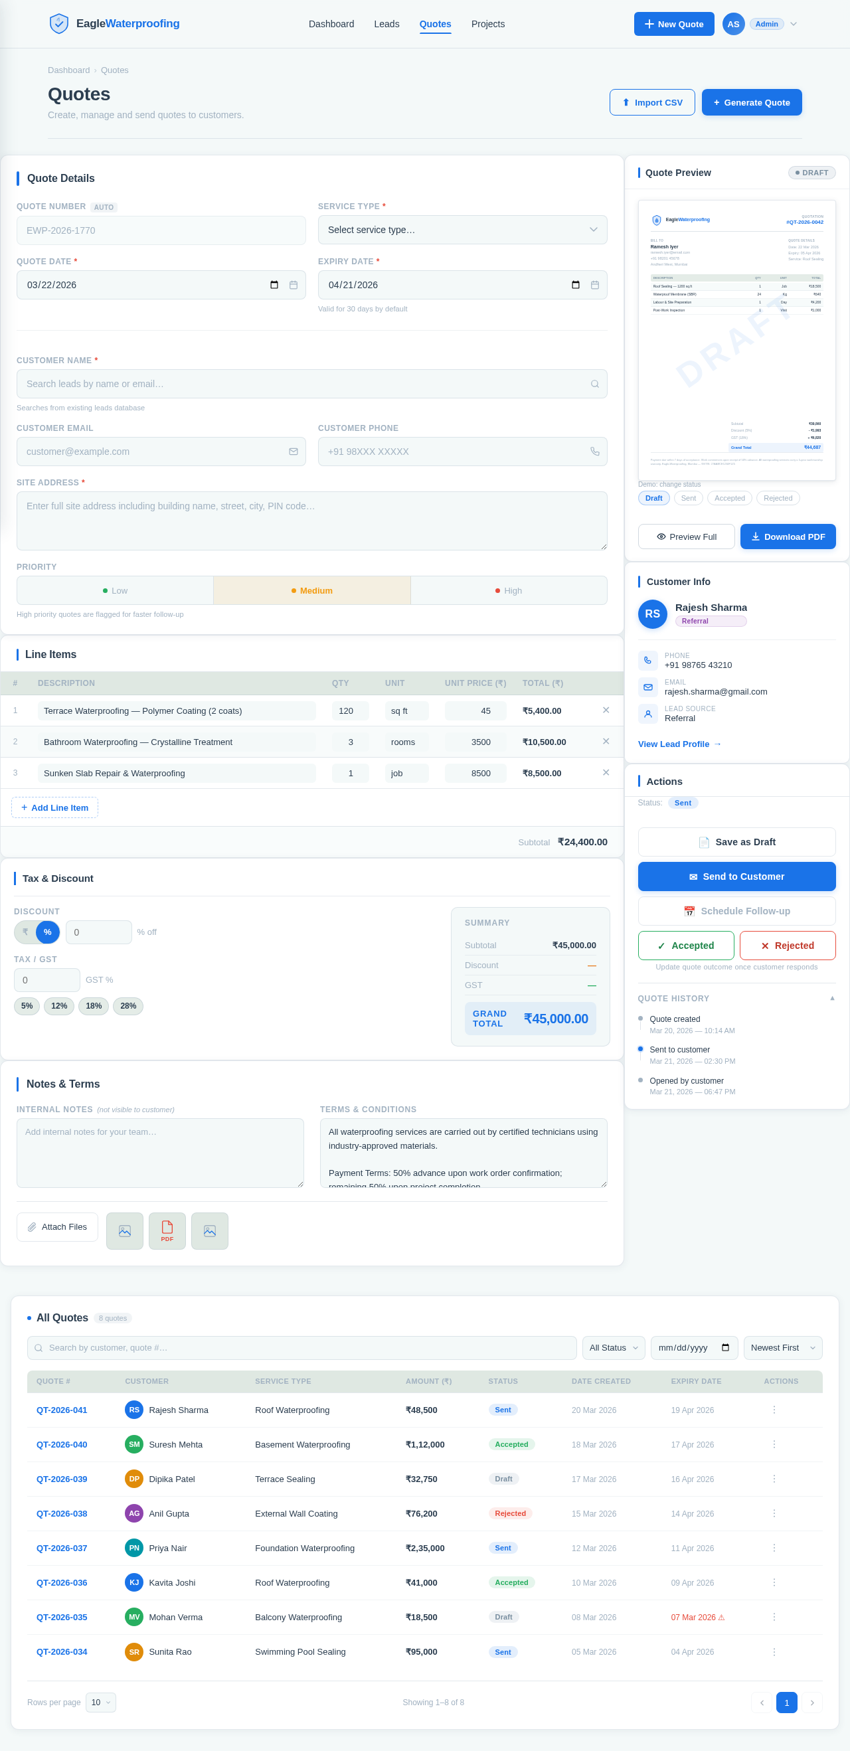Click the EagleWaterproofing shield logo
Image resolution: width=850 pixels, height=1751 pixels.
pos(59,24)
